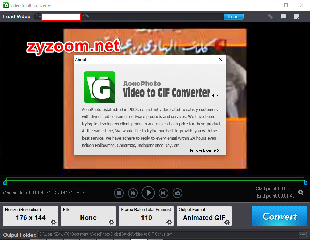
Task: Click the tag icon in top toolbar
Action: (270, 16)
